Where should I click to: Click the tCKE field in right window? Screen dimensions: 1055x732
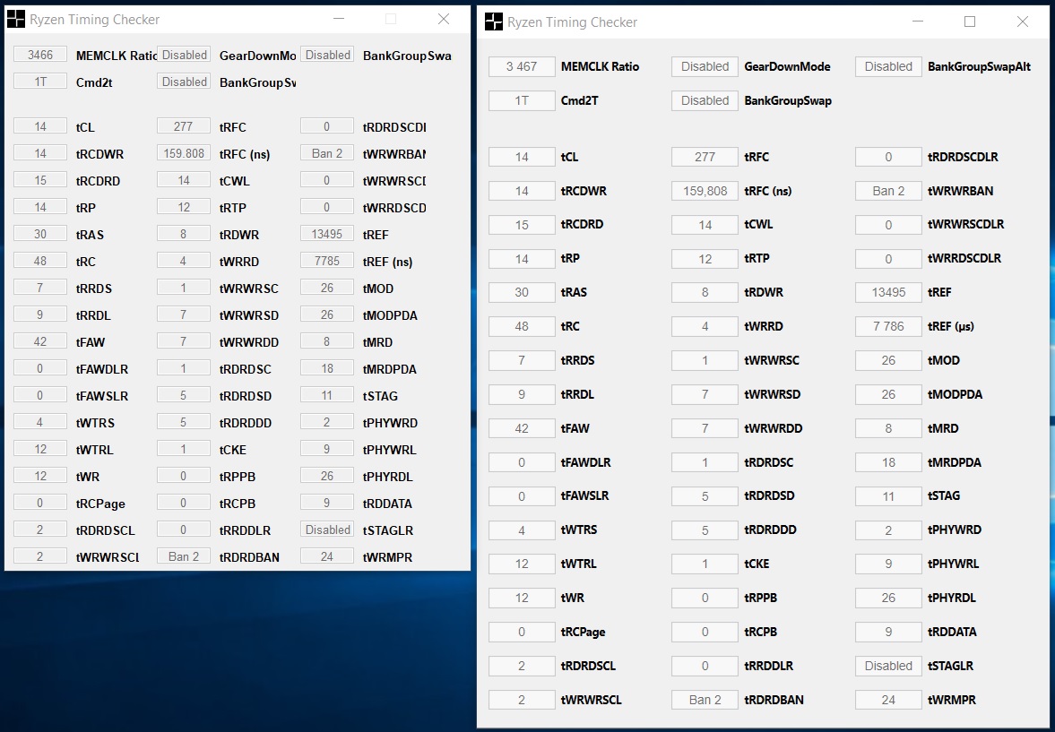pyautogui.click(x=705, y=564)
